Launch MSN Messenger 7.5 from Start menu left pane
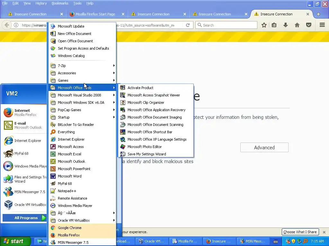The image size is (329, 246). pos(24,192)
